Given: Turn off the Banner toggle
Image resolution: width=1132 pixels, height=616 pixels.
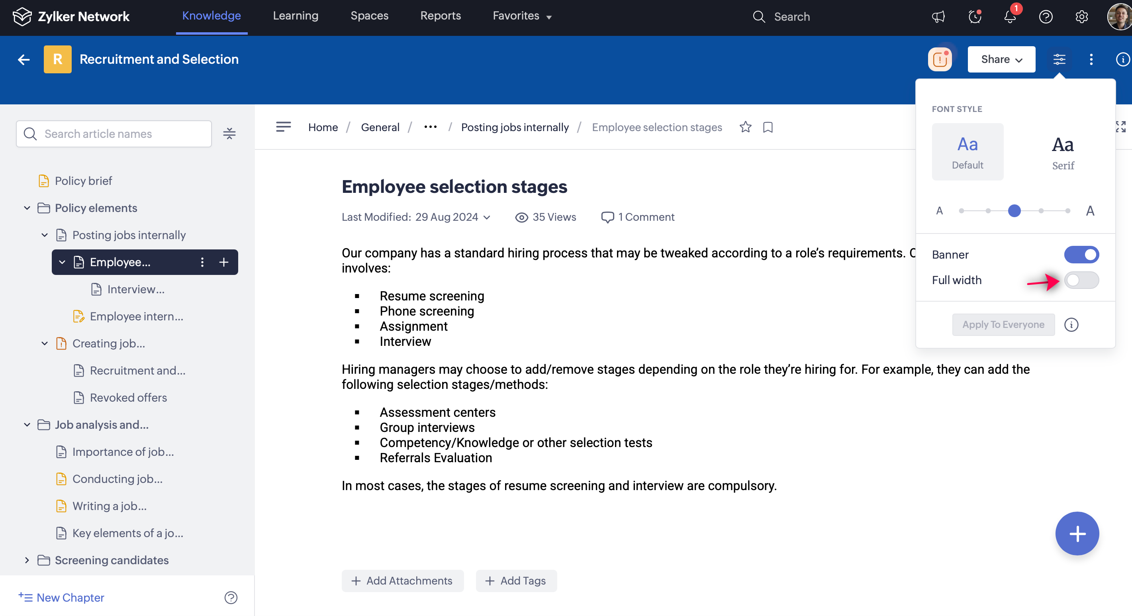Looking at the screenshot, I should 1081,255.
